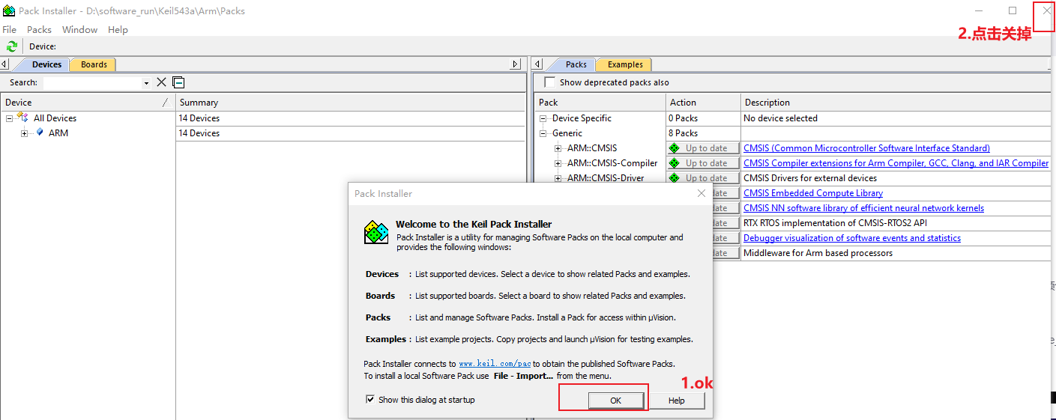Open the www.keil.com/pac link
1056x420 pixels.
[x=495, y=364]
